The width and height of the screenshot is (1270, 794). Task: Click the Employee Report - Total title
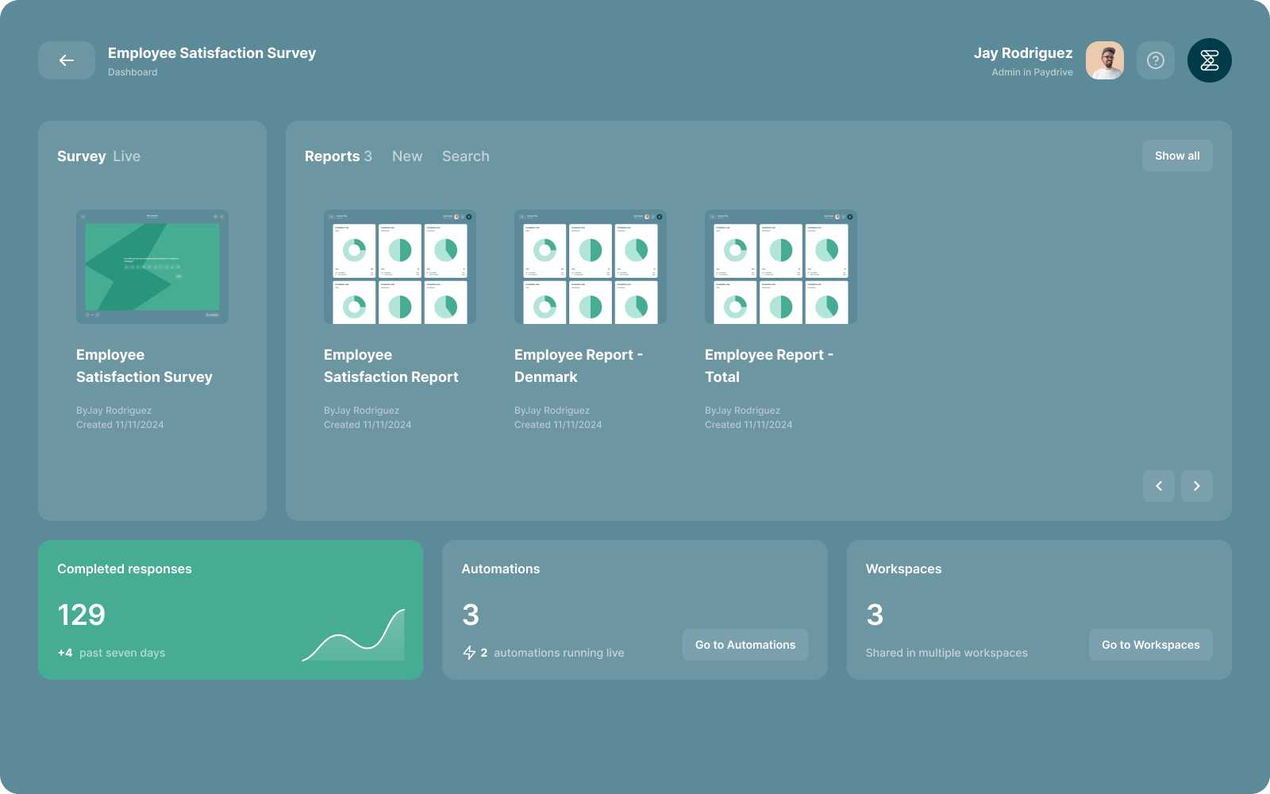pyautogui.click(x=769, y=366)
